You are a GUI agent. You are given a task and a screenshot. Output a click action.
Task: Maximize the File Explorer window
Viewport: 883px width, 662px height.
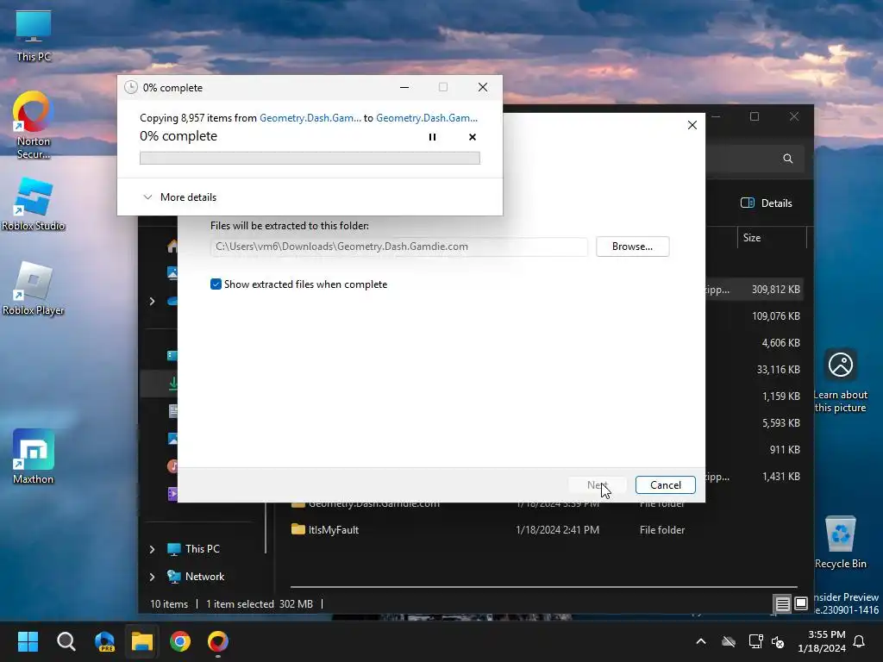[755, 116]
